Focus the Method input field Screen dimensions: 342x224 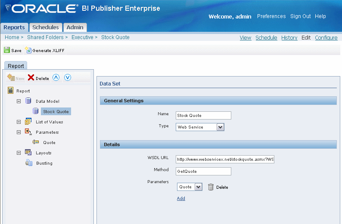(x=203, y=171)
